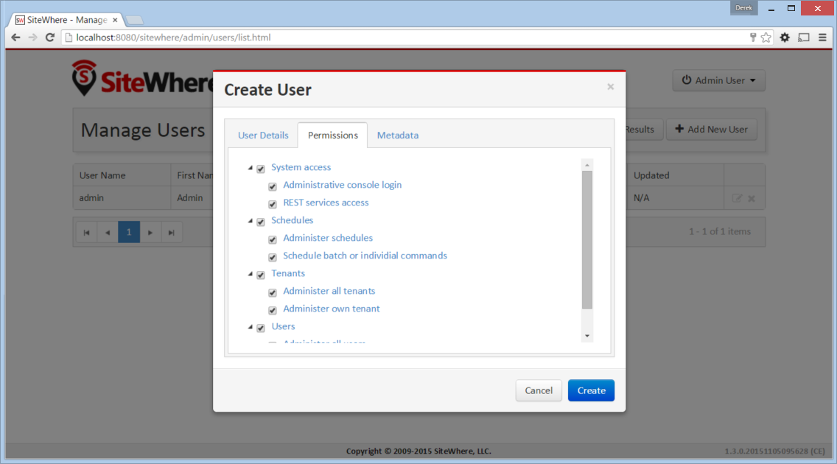Click the permissions scrollbar down arrow

coord(587,336)
